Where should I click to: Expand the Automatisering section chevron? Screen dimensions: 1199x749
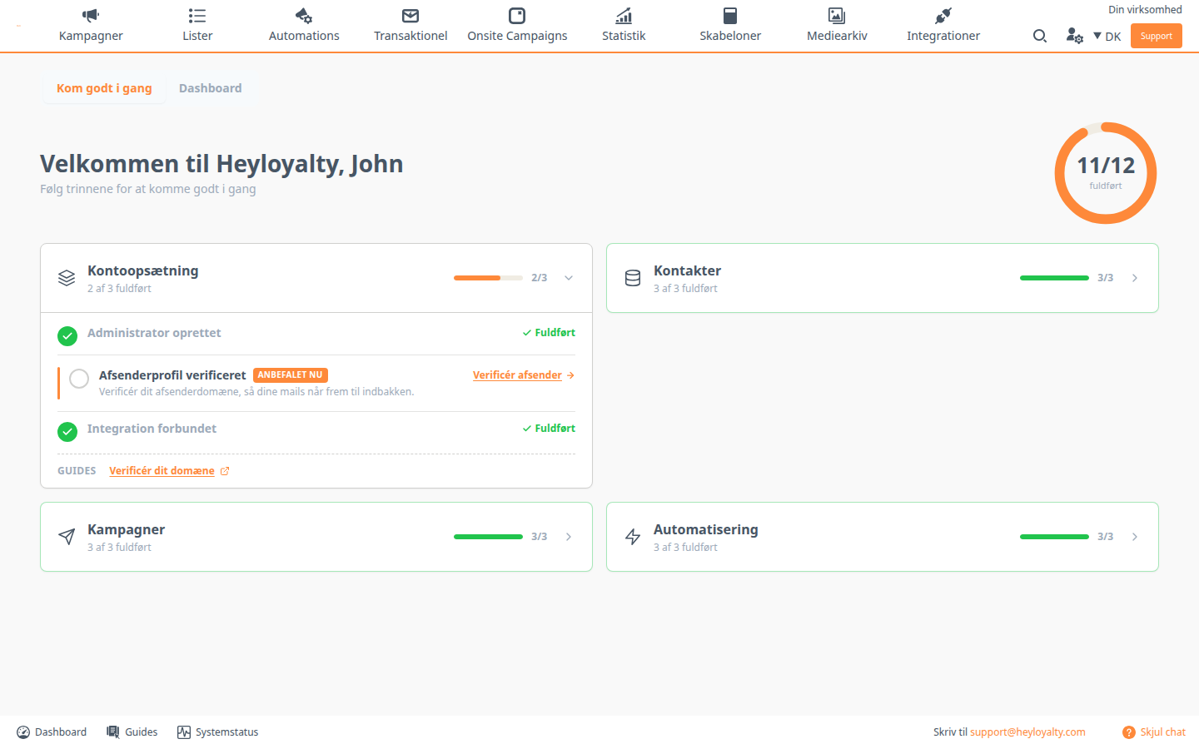1135,537
